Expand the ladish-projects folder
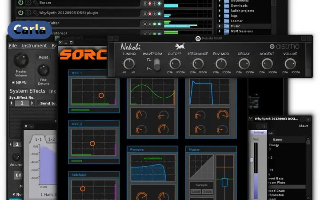This screenshot has width=320, height=200. [x=220, y=11]
